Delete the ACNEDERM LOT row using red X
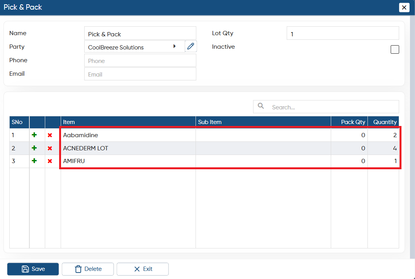This screenshot has width=415, height=279. 50,148
